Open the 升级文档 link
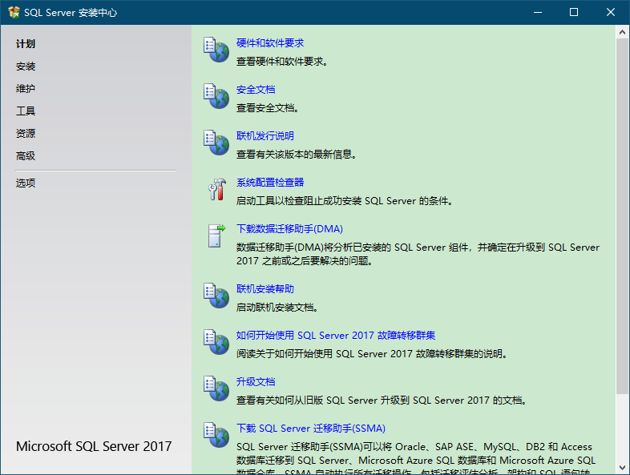 (256, 381)
